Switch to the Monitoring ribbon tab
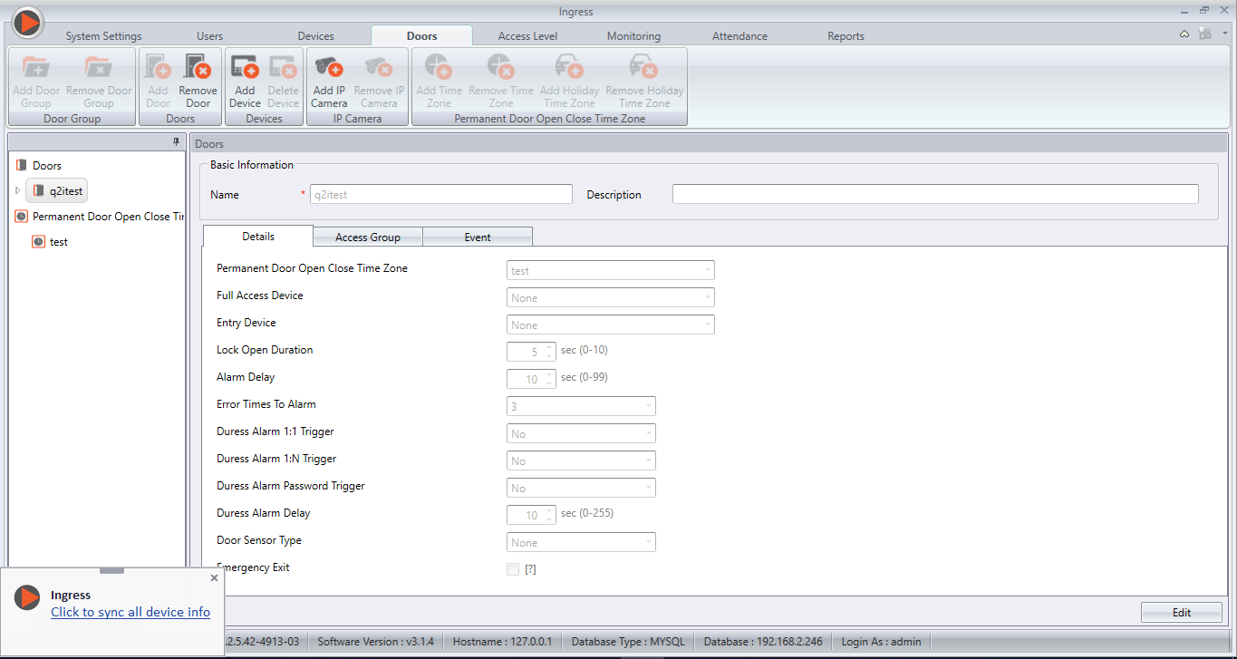This screenshot has height=659, width=1237. (x=633, y=36)
